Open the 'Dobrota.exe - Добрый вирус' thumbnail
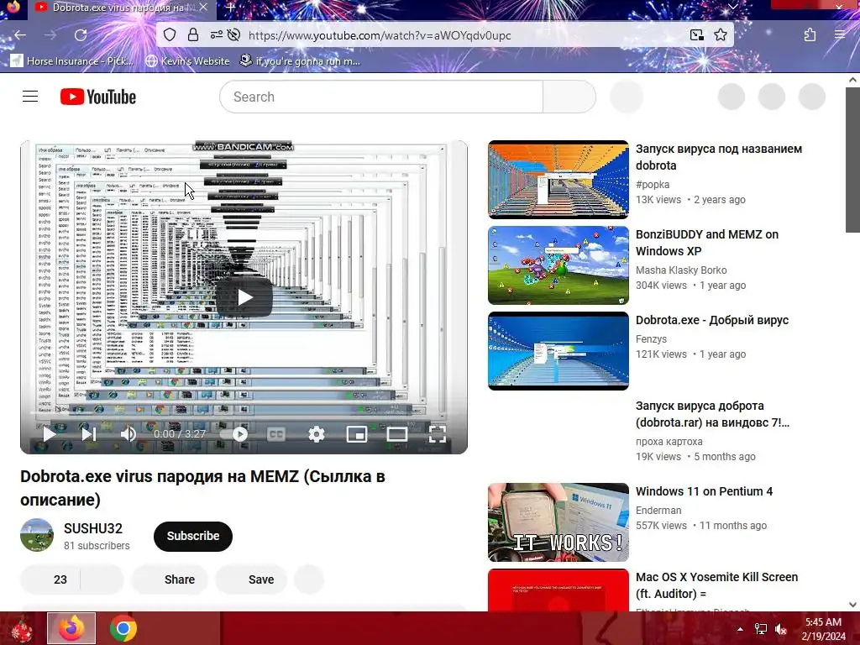Viewport: 860px width, 645px height. (558, 351)
